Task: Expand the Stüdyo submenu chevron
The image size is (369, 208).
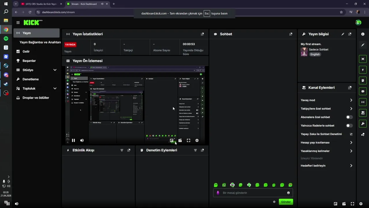Action: click(55, 70)
